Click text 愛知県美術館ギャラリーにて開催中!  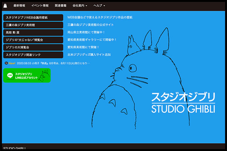(92, 40)
